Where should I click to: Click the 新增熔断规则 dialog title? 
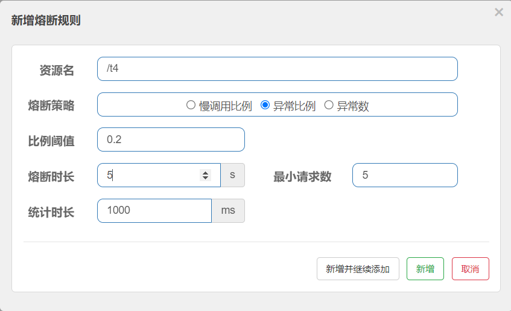46,21
